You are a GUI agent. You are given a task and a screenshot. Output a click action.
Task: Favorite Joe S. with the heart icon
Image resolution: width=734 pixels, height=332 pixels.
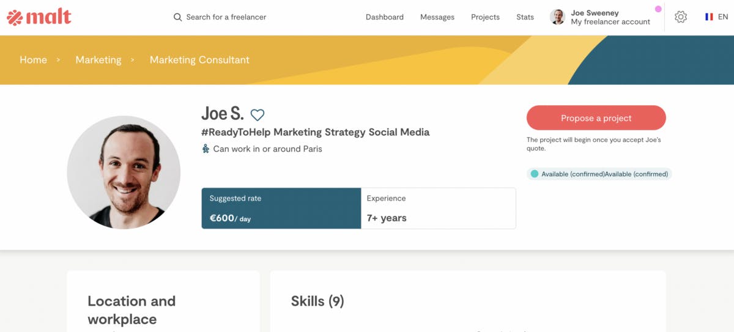pos(258,115)
